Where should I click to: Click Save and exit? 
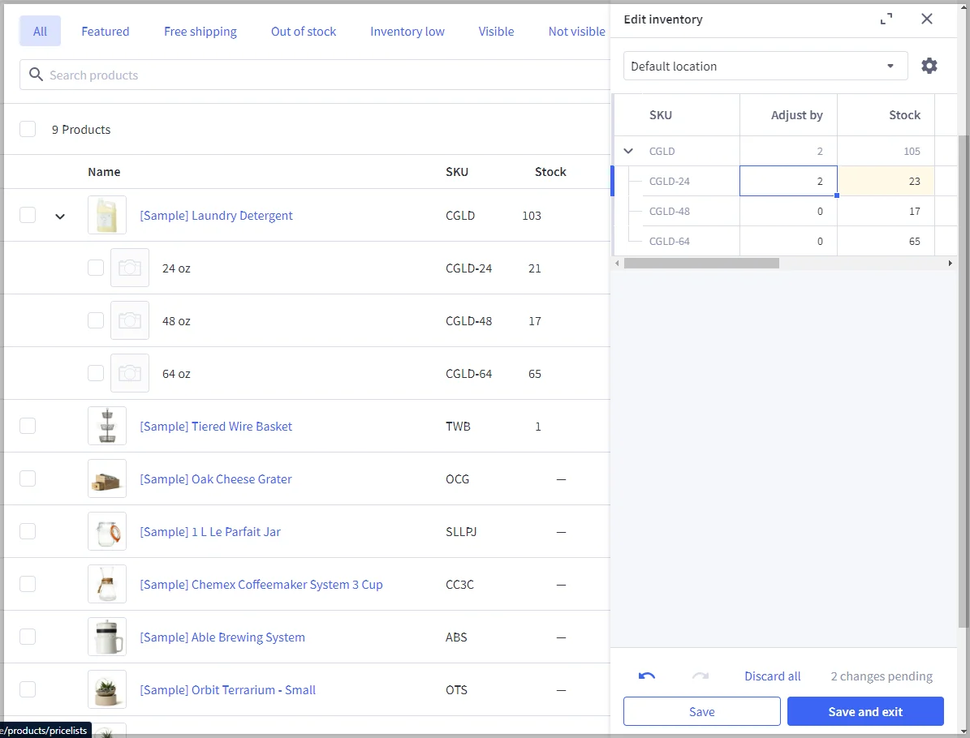865,711
